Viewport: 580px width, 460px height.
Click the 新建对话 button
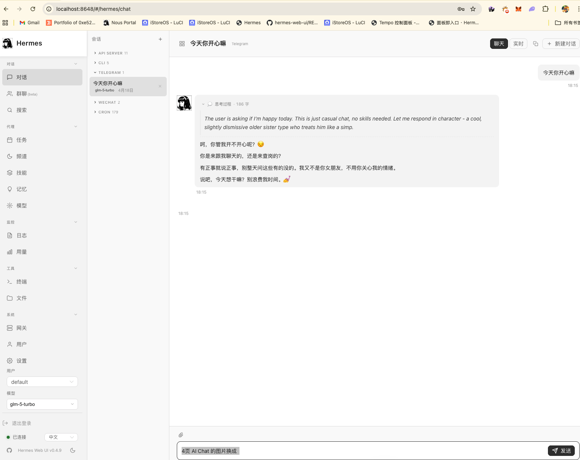561,44
